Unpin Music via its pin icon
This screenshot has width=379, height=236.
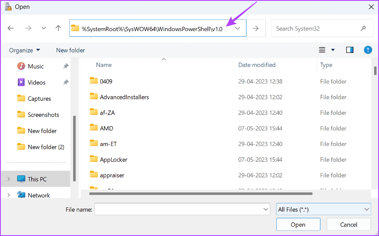click(x=66, y=66)
